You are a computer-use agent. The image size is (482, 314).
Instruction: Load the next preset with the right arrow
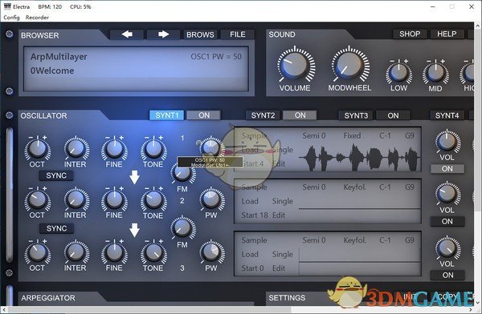(x=163, y=34)
